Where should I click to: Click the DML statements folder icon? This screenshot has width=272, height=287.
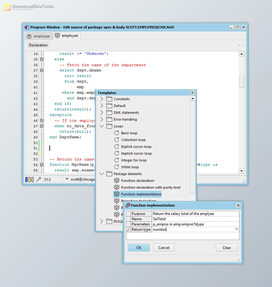pyautogui.click(x=109, y=112)
